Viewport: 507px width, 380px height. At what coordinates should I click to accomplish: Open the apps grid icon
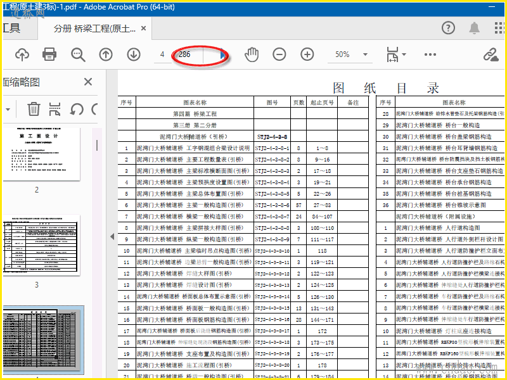point(499,28)
